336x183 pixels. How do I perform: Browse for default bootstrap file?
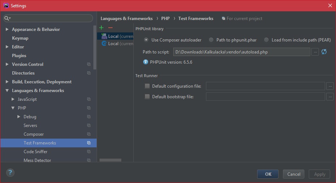coord(330,97)
